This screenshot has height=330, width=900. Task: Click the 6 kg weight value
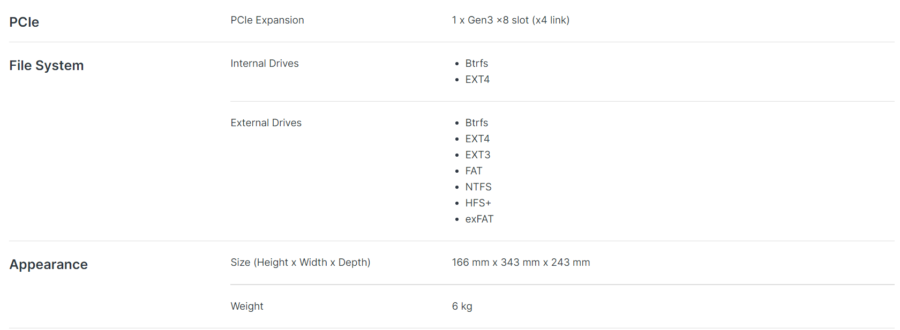(x=462, y=306)
